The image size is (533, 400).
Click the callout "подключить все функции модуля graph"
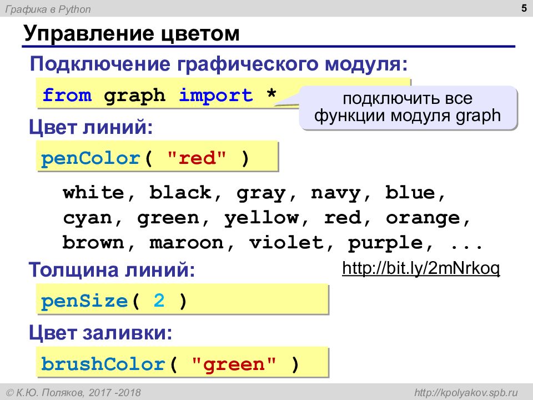[408, 107]
